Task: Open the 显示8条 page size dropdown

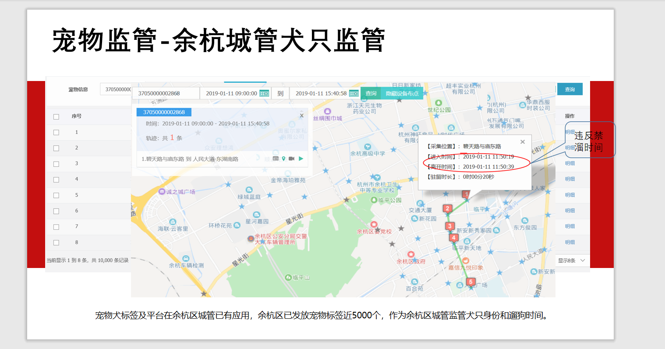Action: pyautogui.click(x=572, y=260)
